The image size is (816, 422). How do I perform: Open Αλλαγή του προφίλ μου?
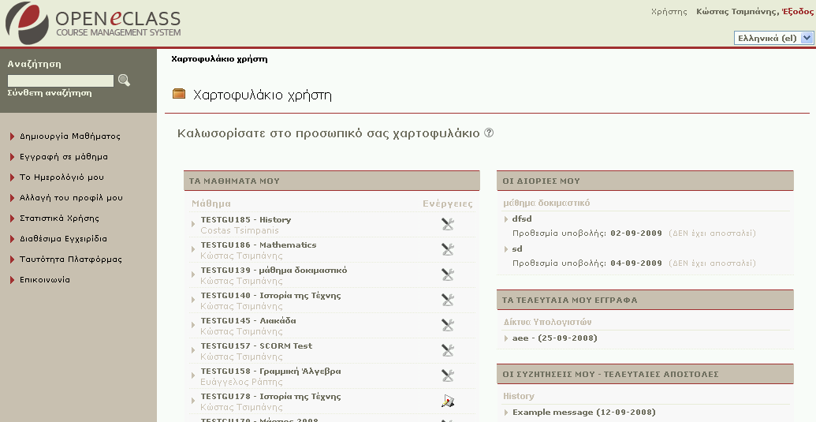click(71, 198)
